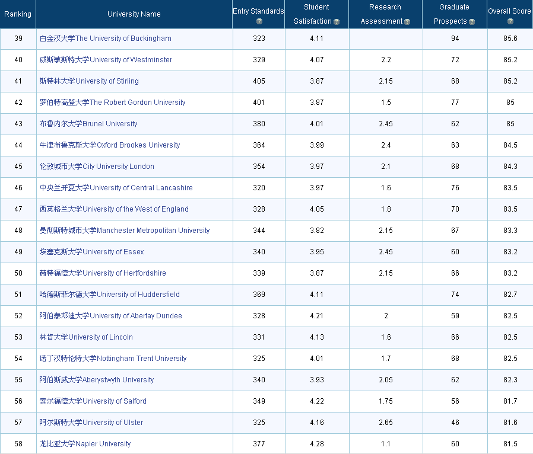533x454 pixels.
Task: Select overall score 83.3 for Manchester Metropolitan
Action: [x=510, y=231]
